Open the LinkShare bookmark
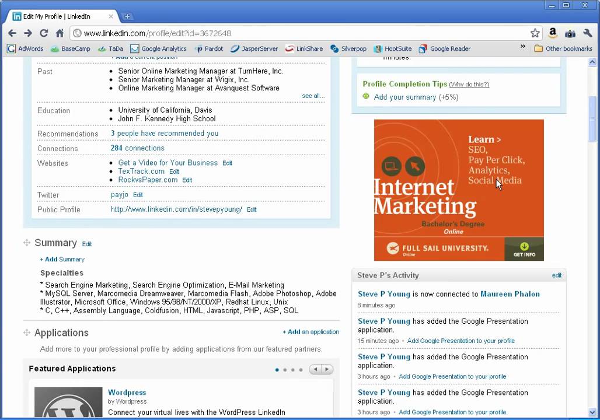 click(x=304, y=48)
